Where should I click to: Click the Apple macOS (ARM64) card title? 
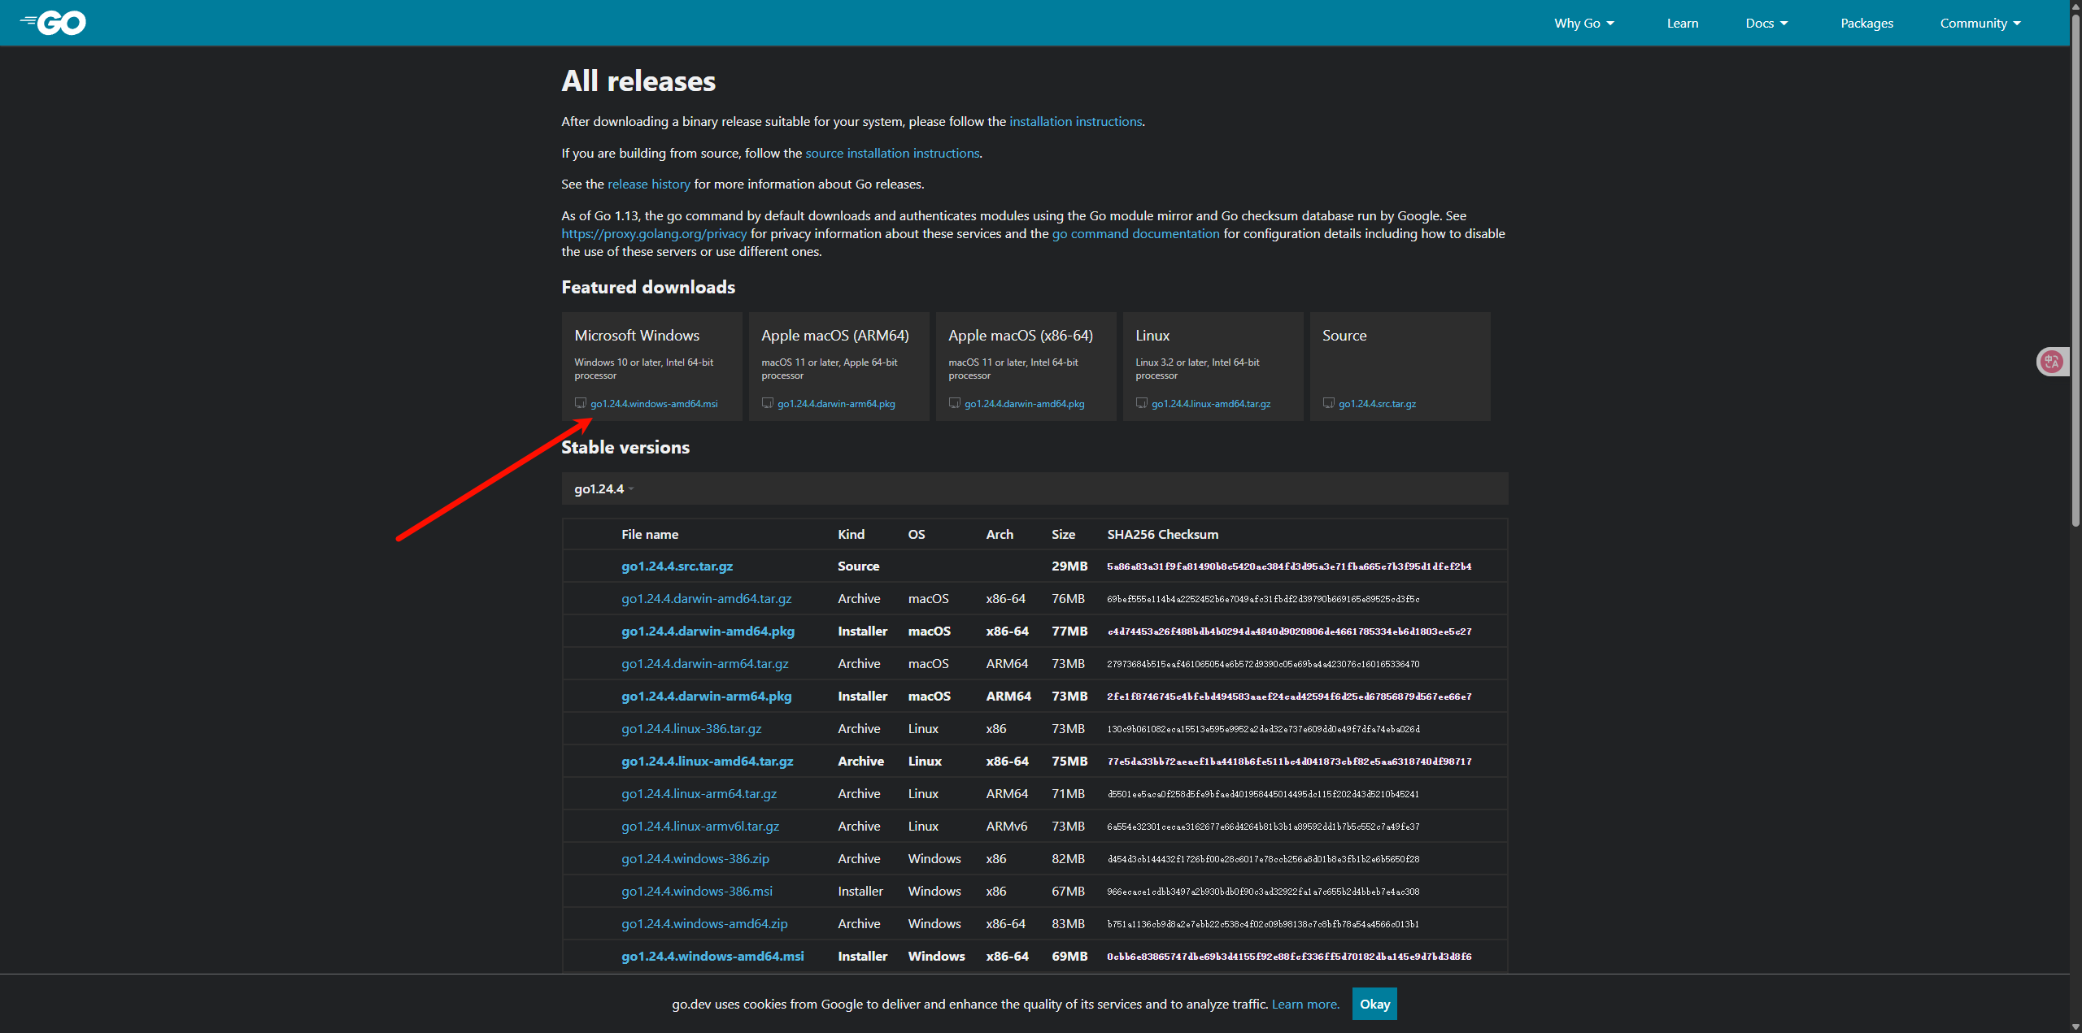click(834, 335)
